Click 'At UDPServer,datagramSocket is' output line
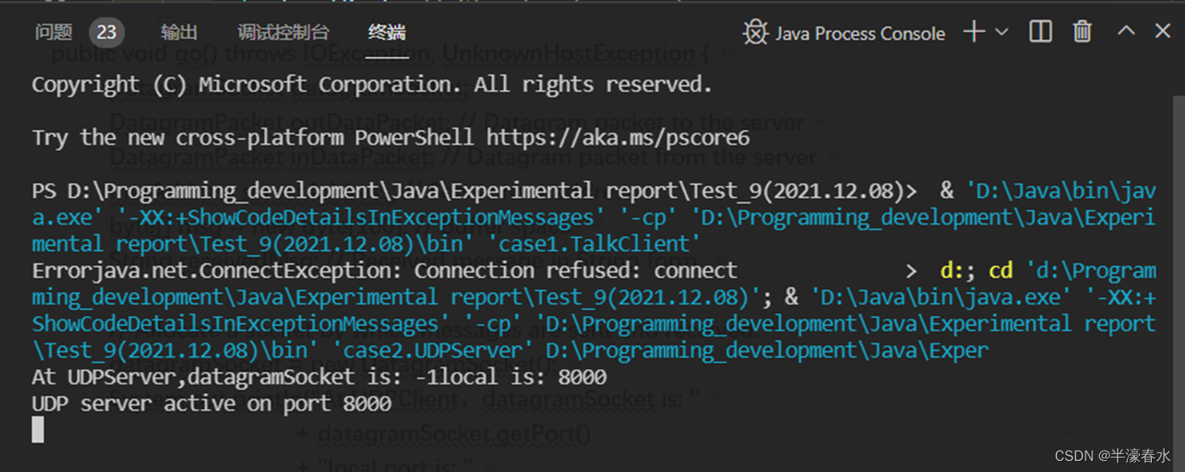This screenshot has width=1185, height=472. tap(319, 377)
